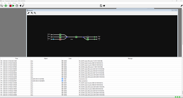Image resolution: width=183 pixels, height=98 pixels.
Task: Toggle the smoke icon beside the speaker
Action: pos(23,6)
